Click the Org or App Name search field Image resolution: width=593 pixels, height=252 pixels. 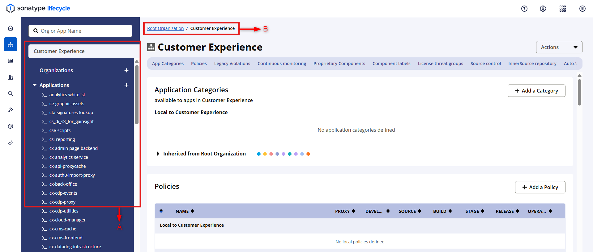[x=80, y=31]
